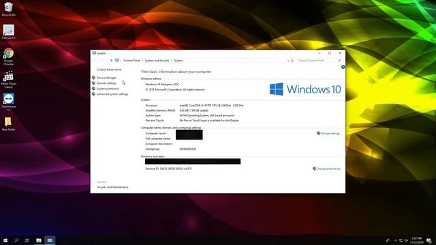Go to Control Panel breadcrumb
Image resolution: width=436 pixels, height=245 pixels.
tap(131, 61)
